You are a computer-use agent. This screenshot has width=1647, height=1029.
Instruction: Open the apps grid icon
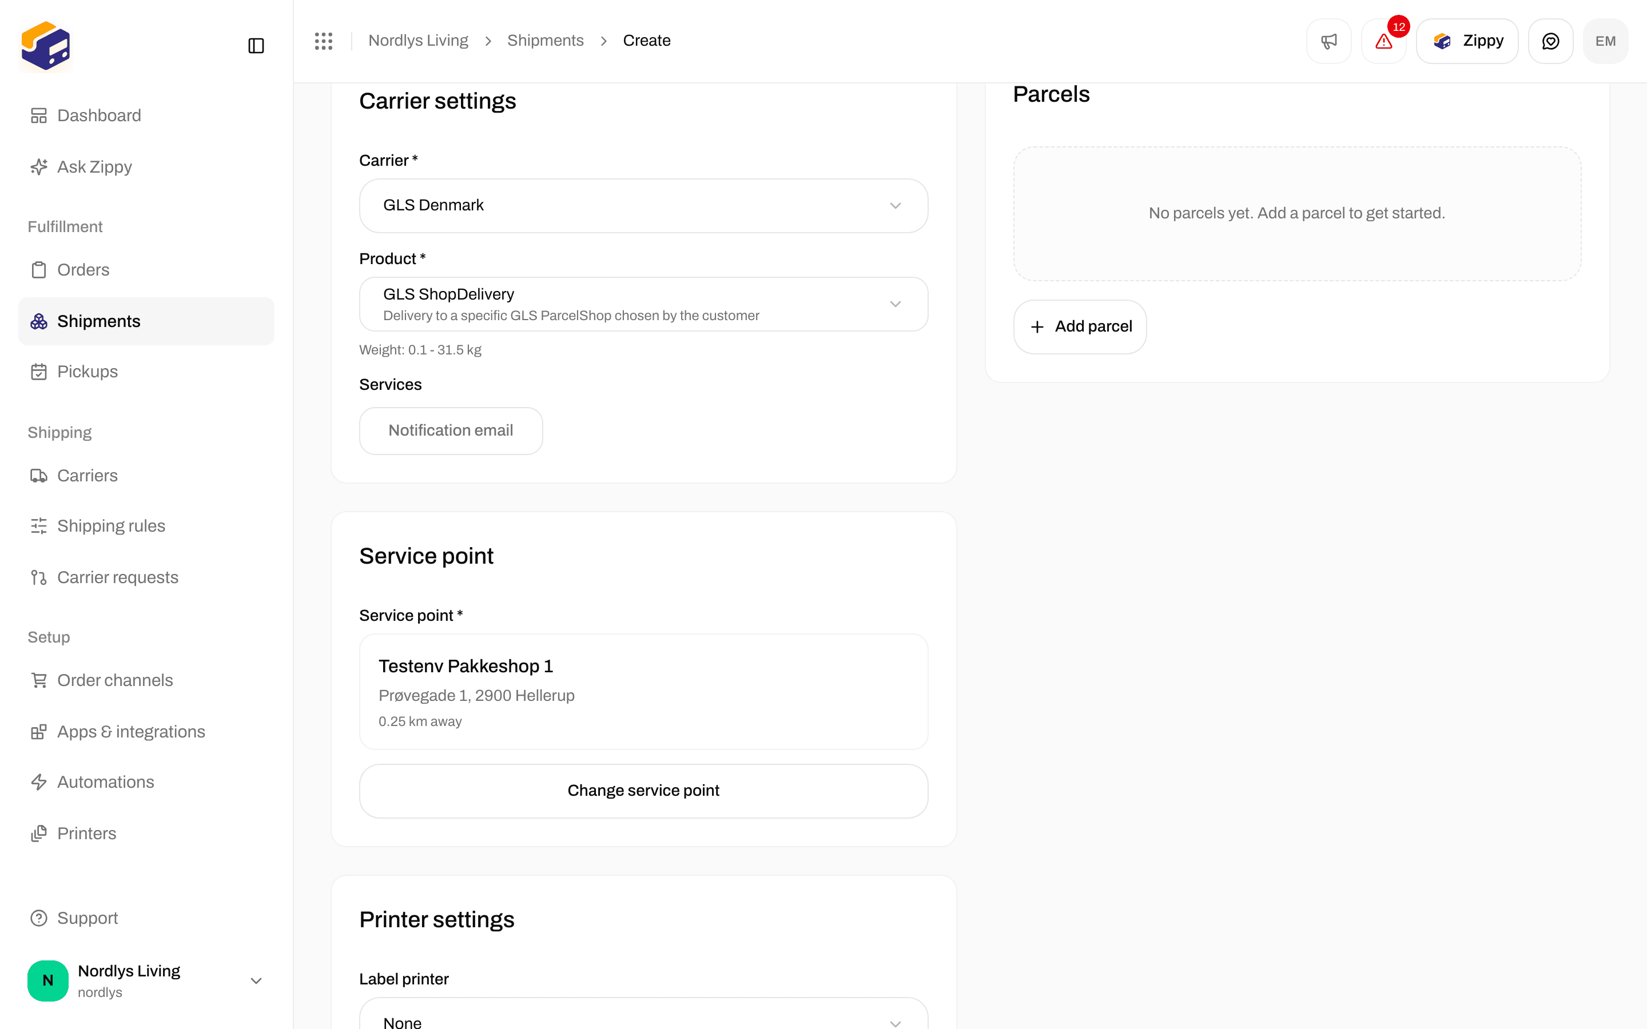[323, 41]
